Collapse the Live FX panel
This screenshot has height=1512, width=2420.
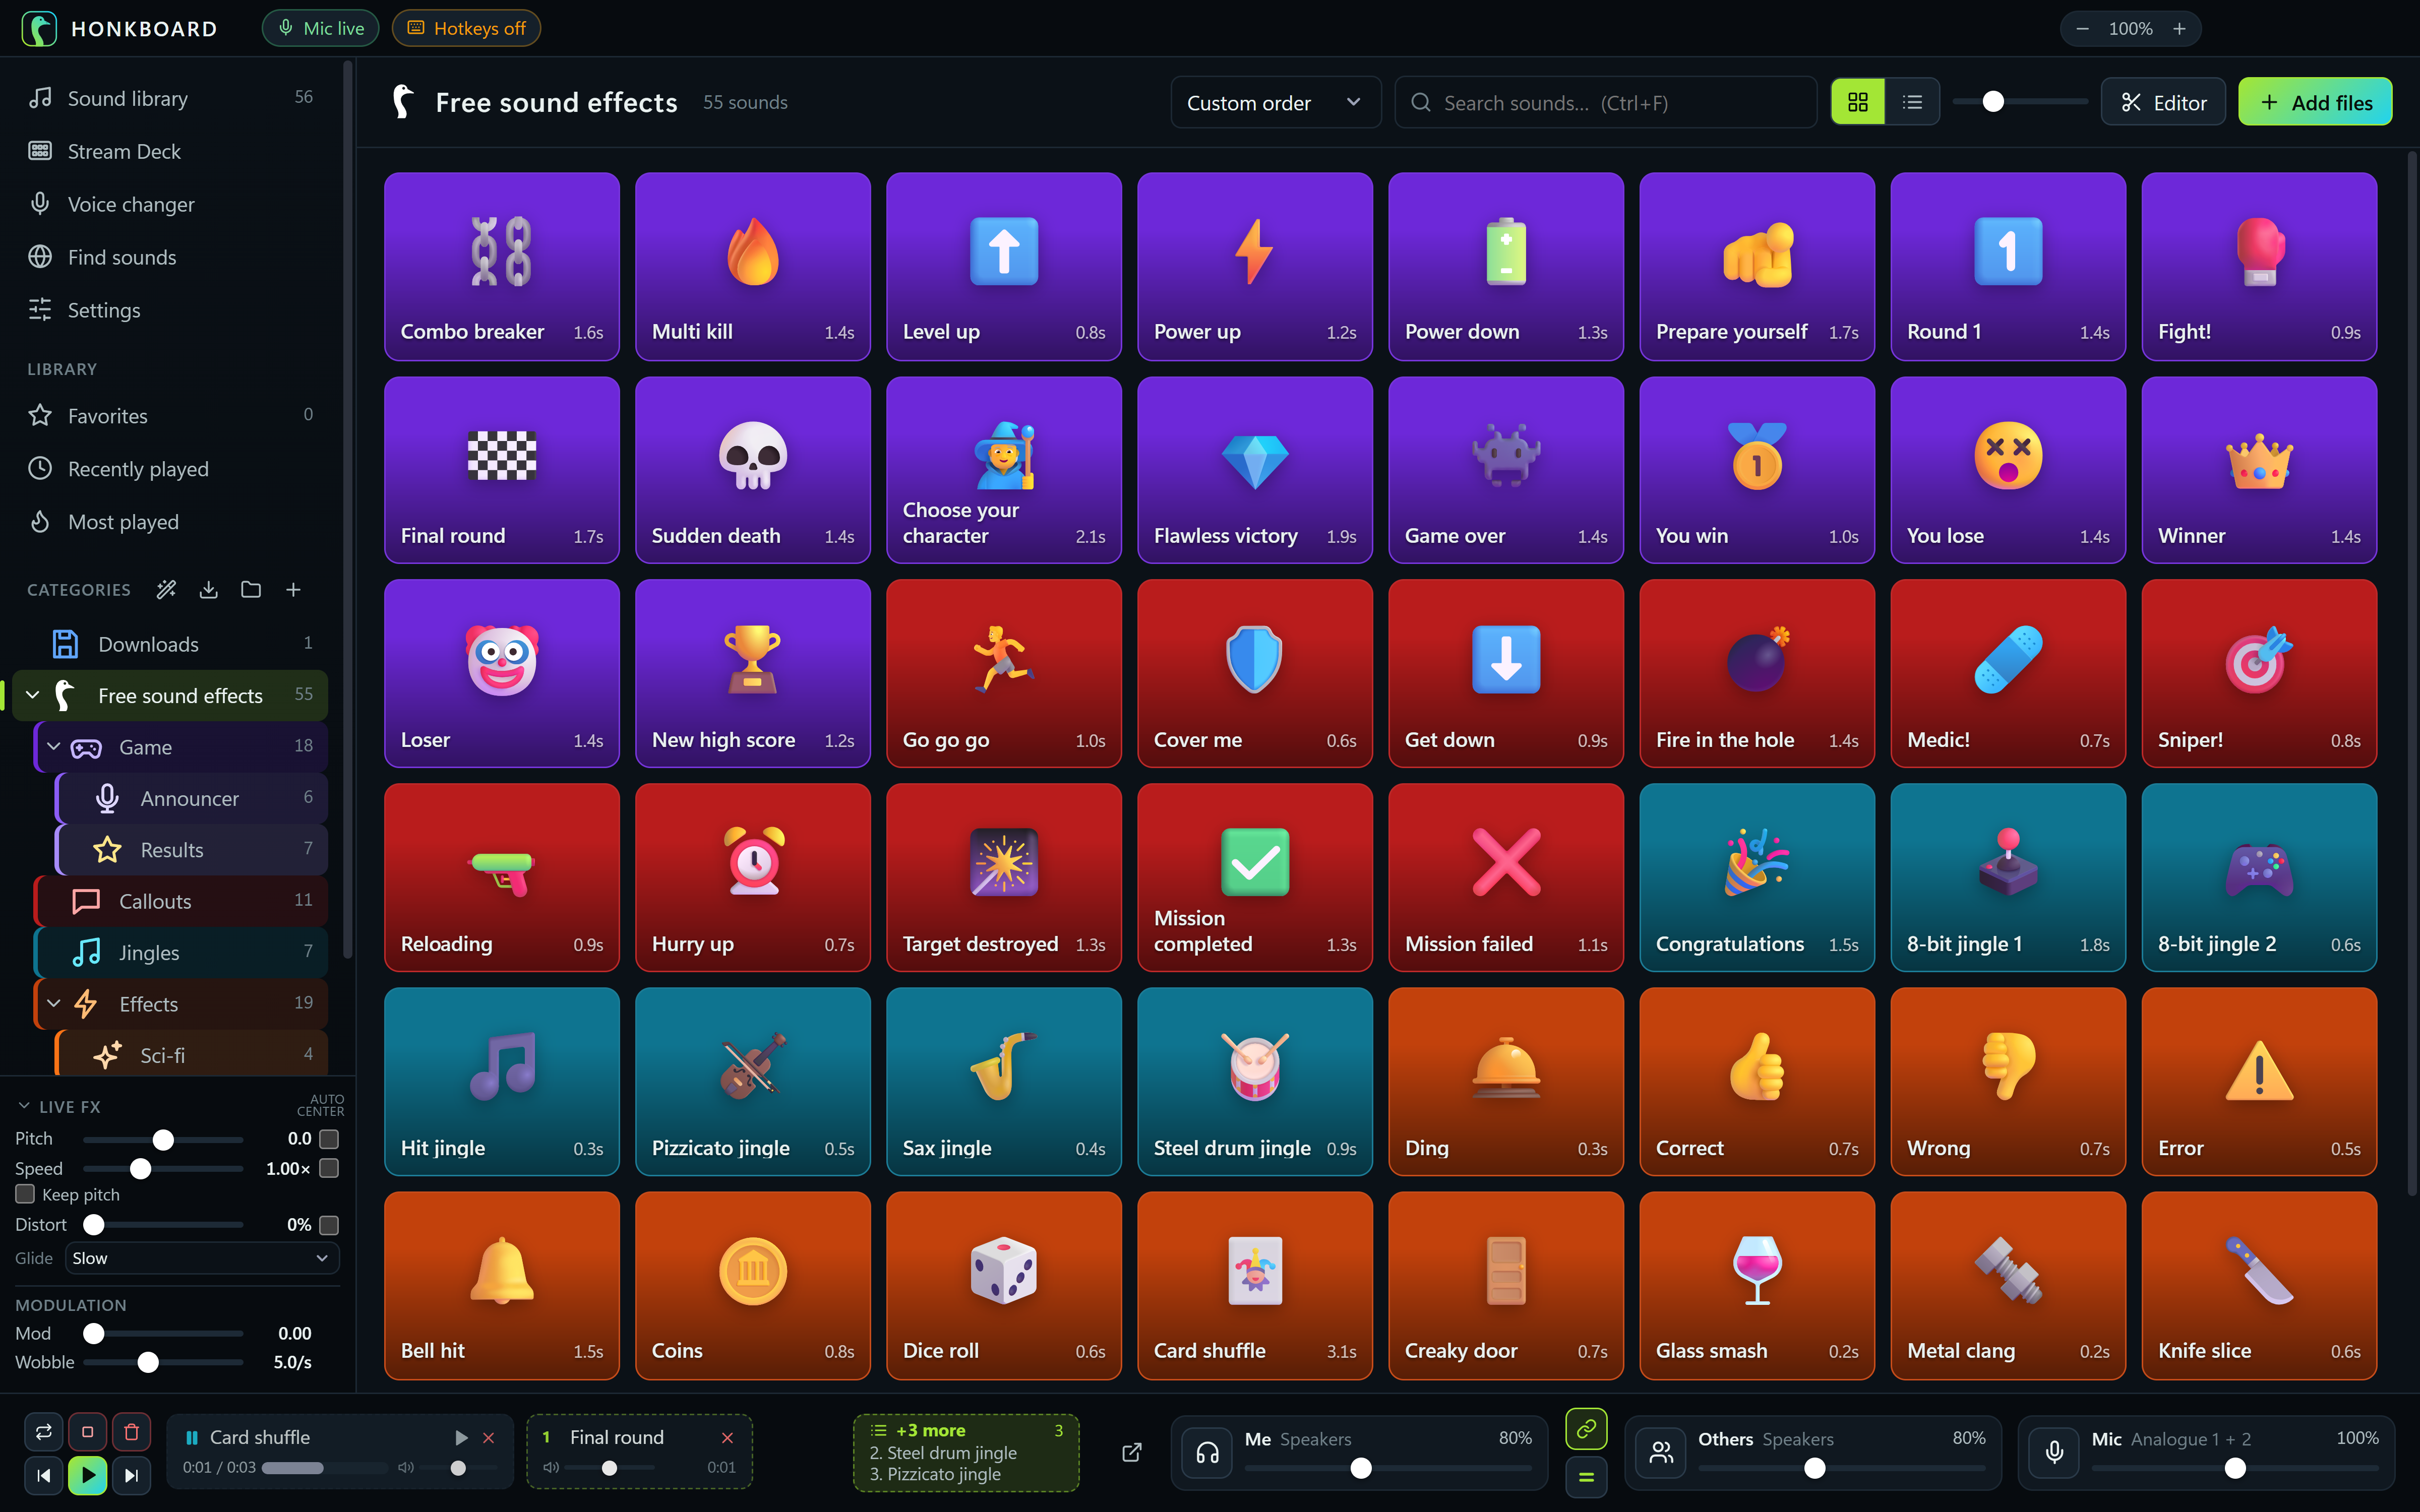coord(24,1106)
